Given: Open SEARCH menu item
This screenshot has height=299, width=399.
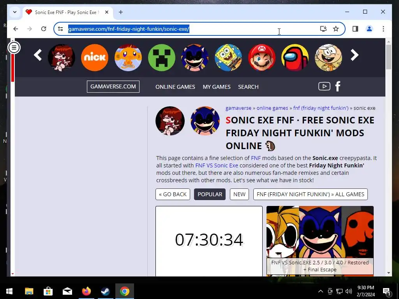Looking at the screenshot, I should (248, 87).
